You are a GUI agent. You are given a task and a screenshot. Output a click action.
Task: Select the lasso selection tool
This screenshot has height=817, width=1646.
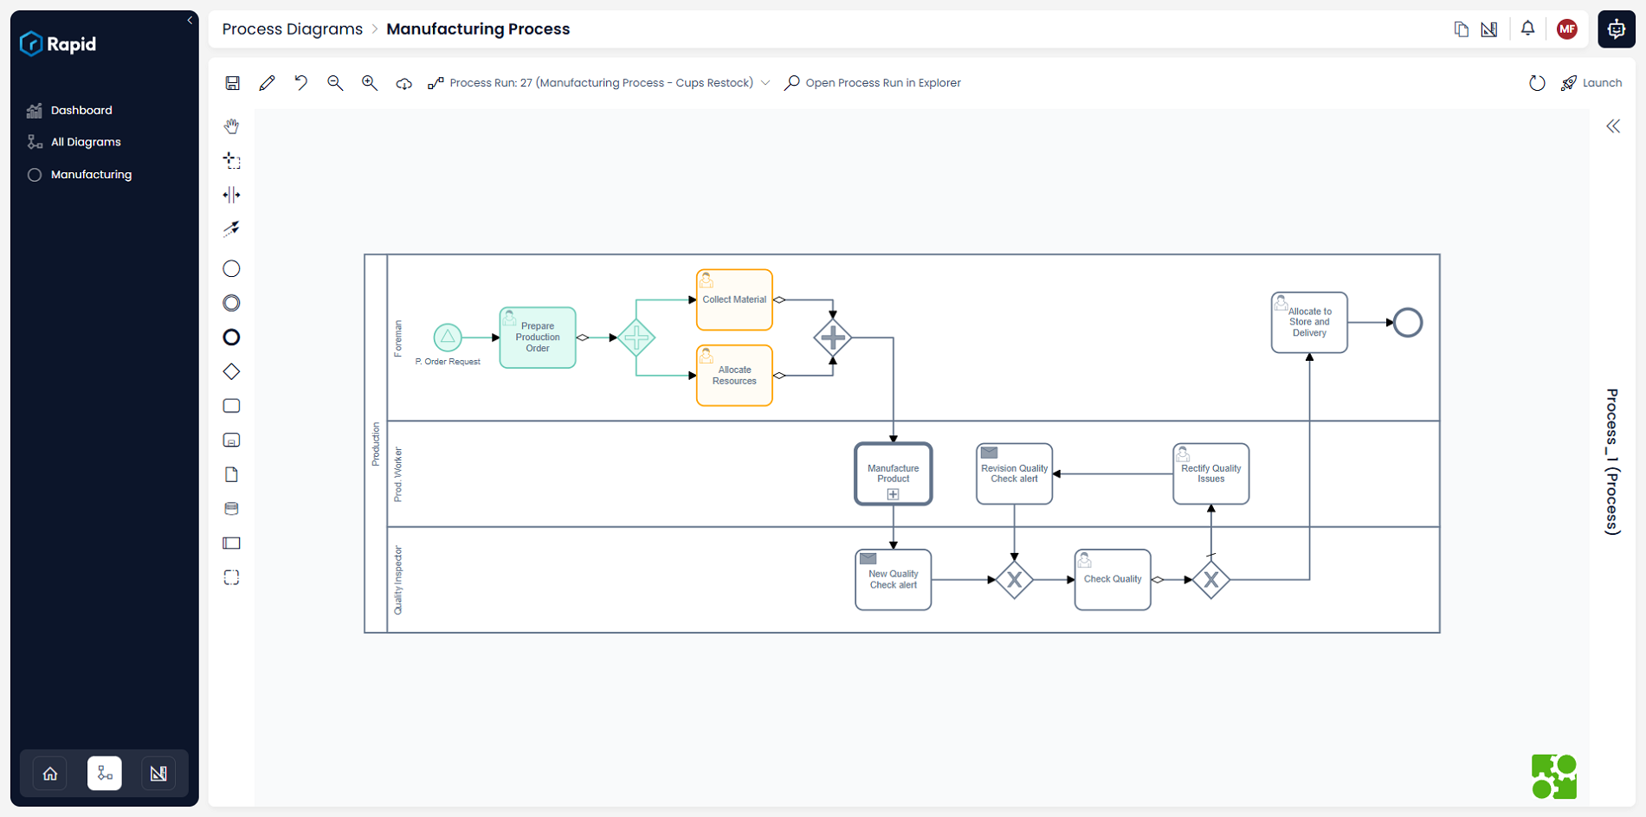point(231,160)
